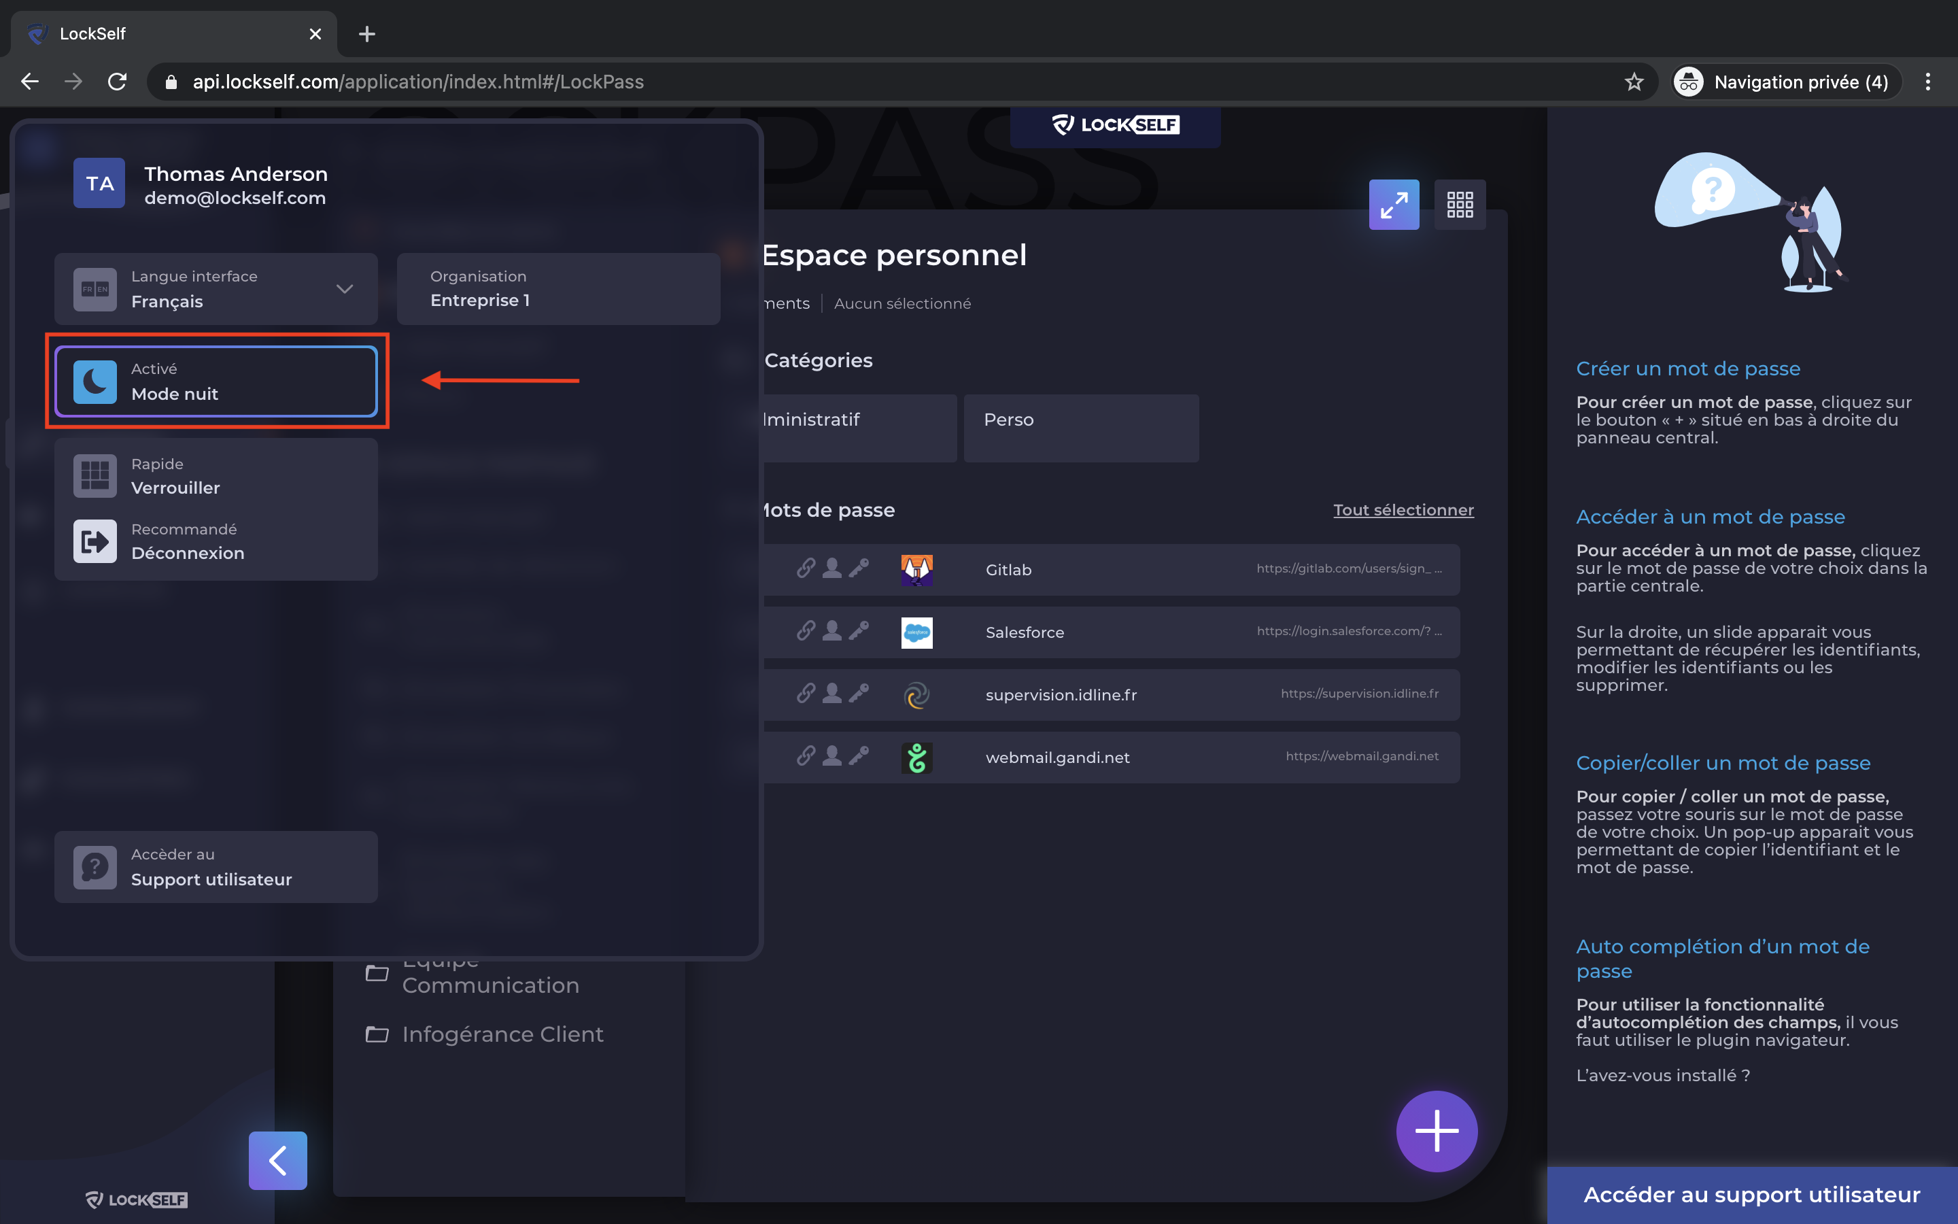Screen dimensions: 1958x1224
Task: Click Verrouiller quick lock option
Action: (216, 476)
